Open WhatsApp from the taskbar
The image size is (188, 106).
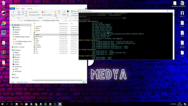[x=50, y=104]
